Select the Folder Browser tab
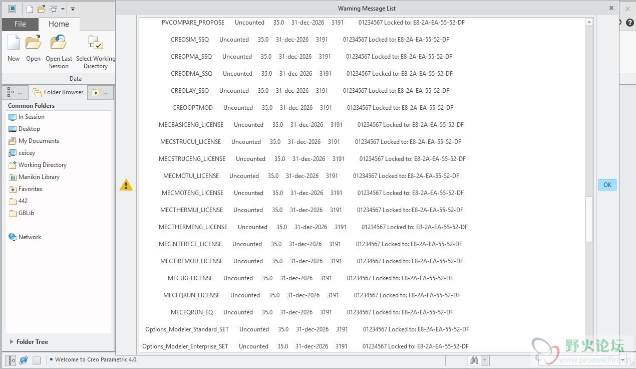636x369 pixels. coord(58,92)
